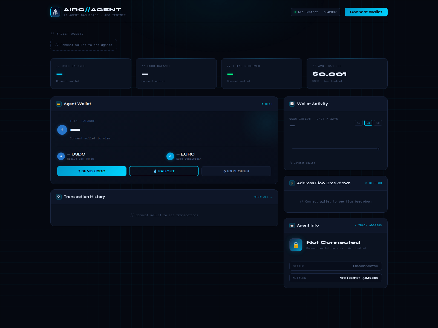Click the USDC Balance card

pos(91,74)
